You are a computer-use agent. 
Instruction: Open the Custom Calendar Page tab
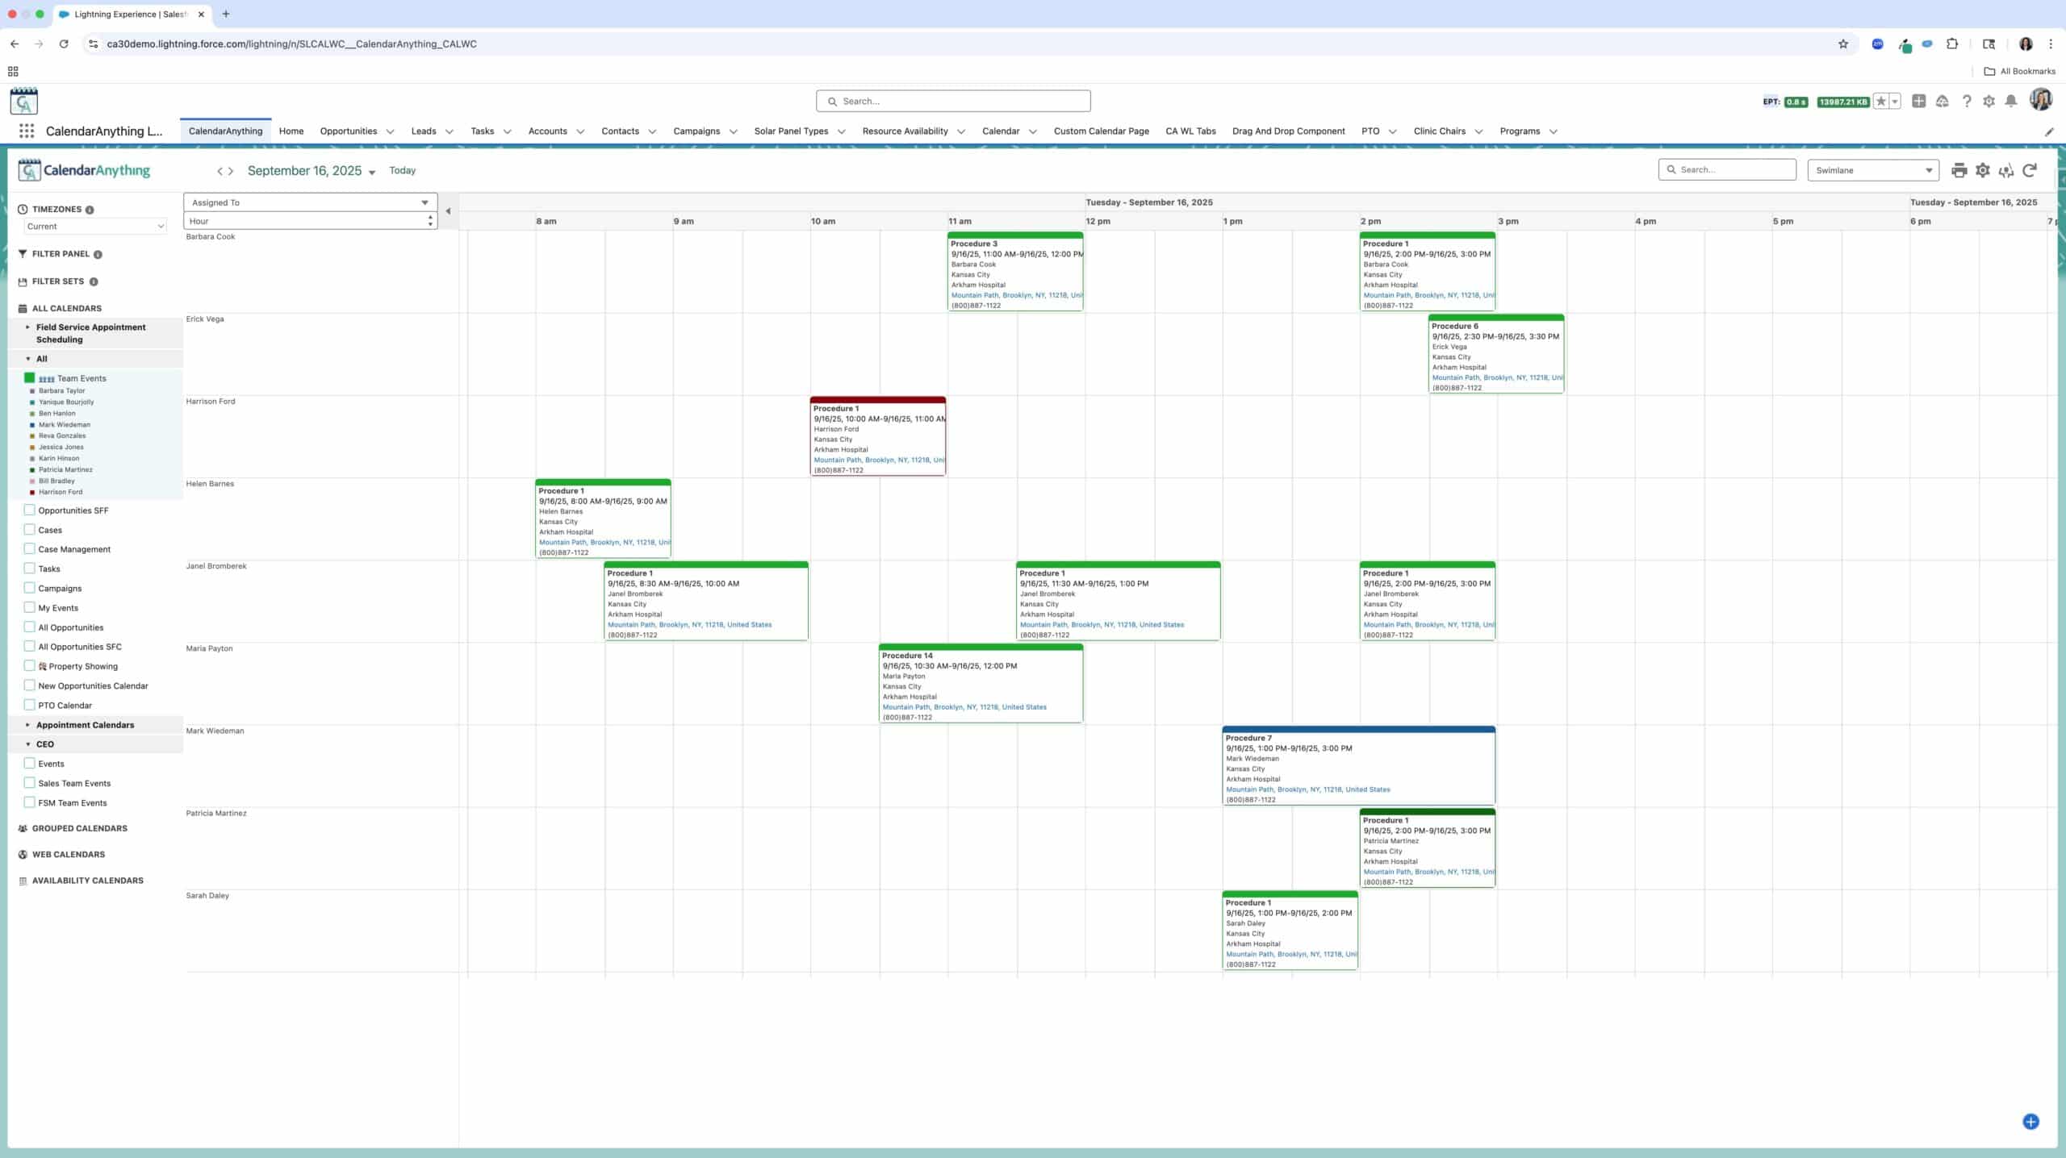tap(1101, 131)
